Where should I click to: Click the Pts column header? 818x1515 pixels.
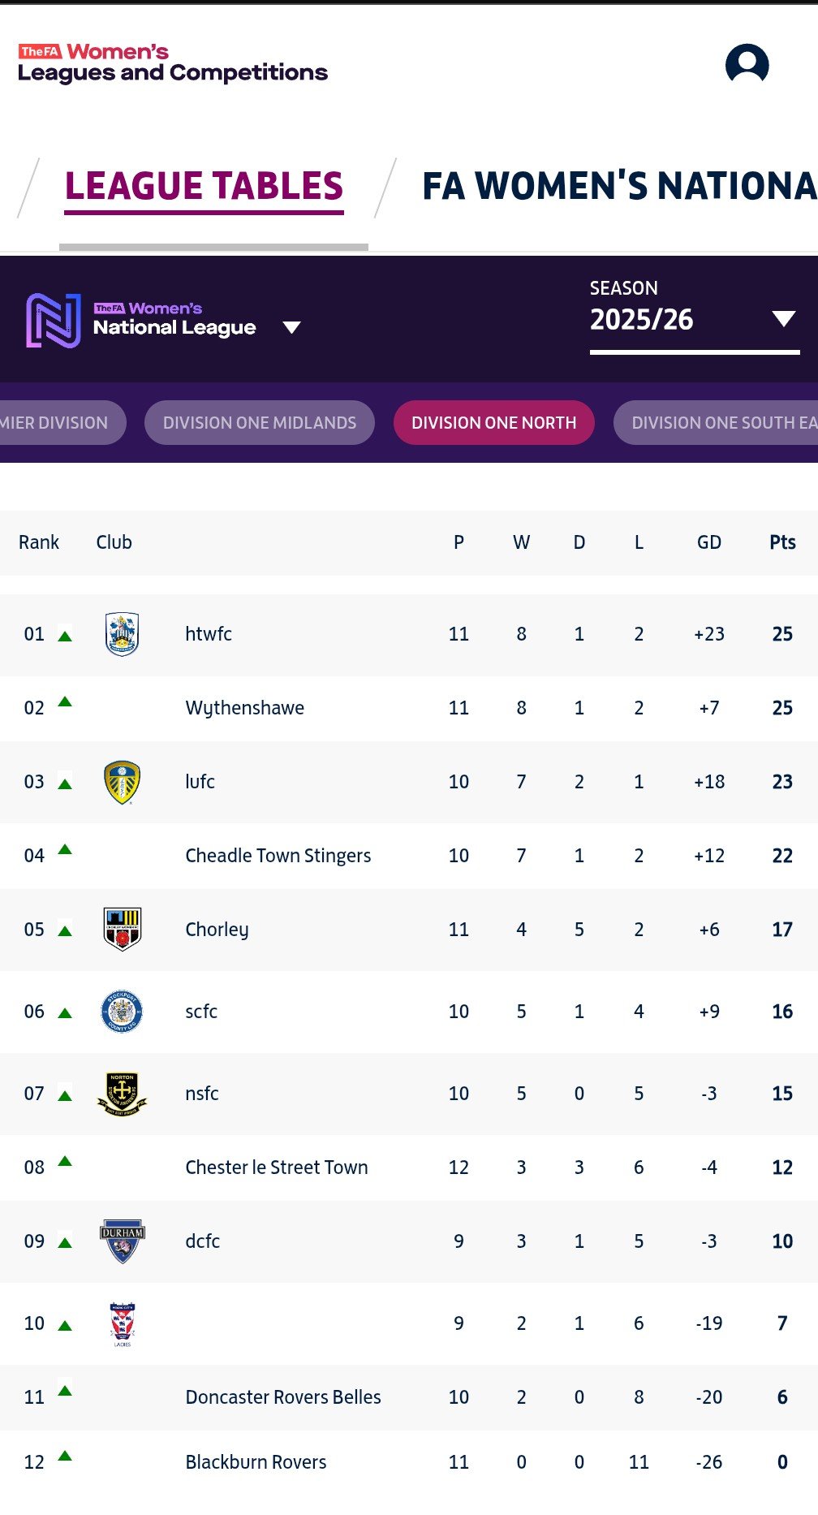click(x=782, y=542)
